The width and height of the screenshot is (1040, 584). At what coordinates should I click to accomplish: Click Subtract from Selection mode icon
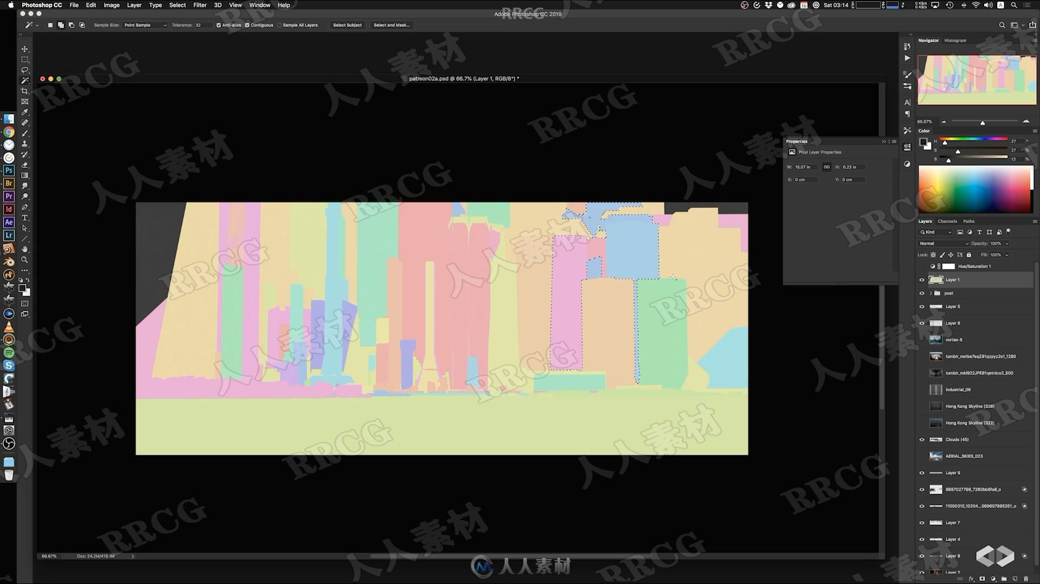71,25
